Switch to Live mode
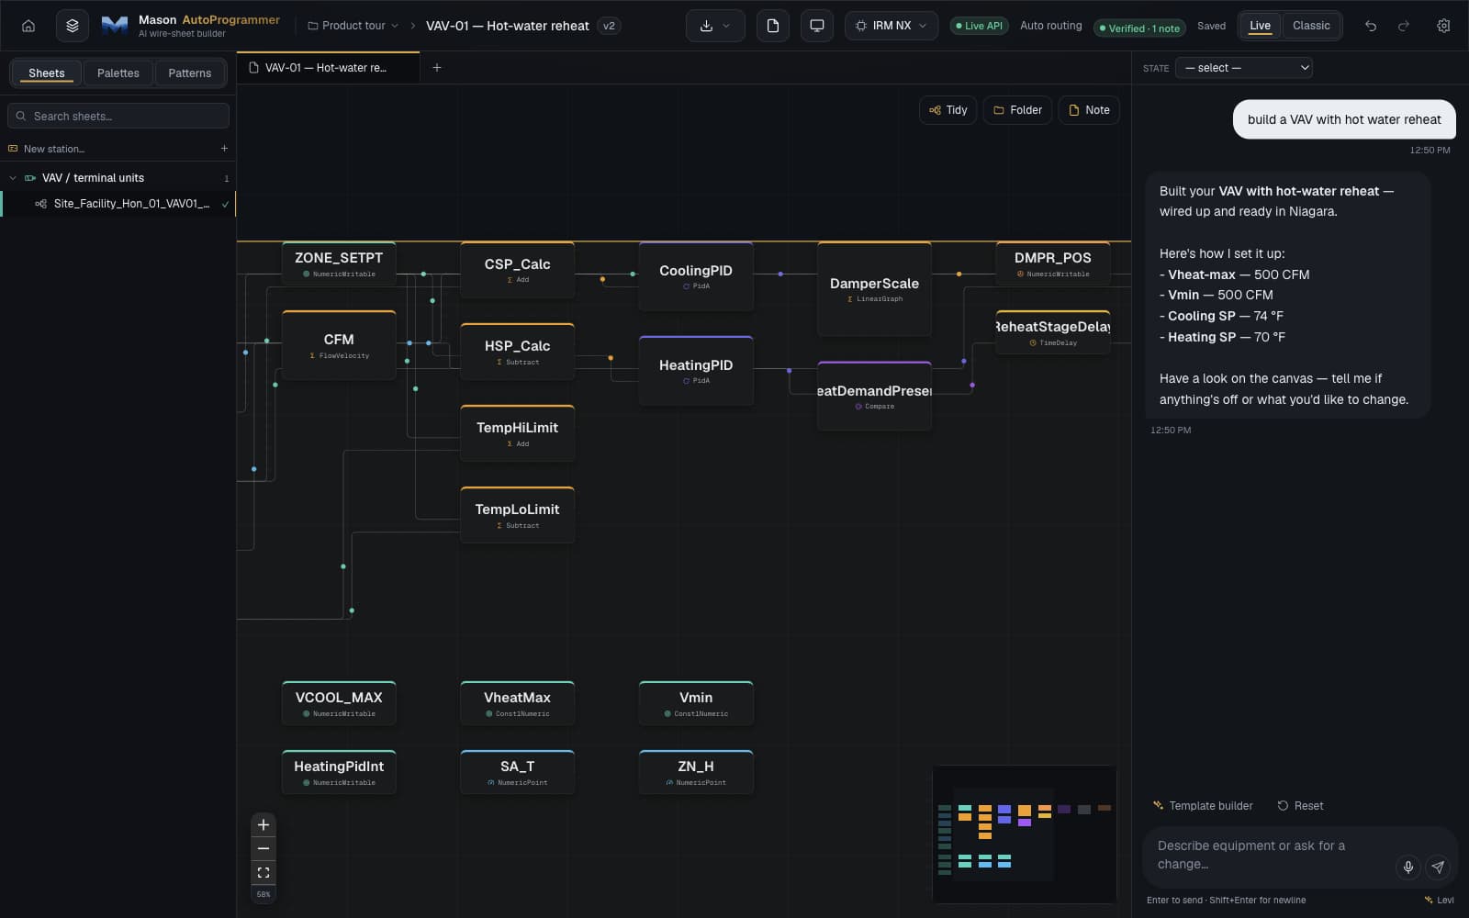The width and height of the screenshot is (1469, 918). (x=1260, y=26)
